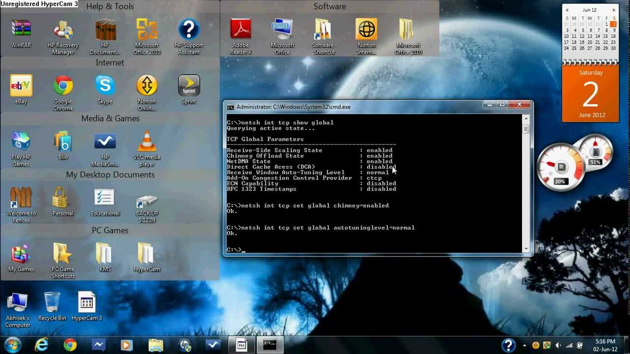The width and height of the screenshot is (630, 354).
Task: Click the Media & Games fence title
Action: click(110, 118)
